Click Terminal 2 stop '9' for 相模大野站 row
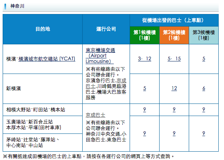This screenshot has width=224, height=160. click(x=174, y=110)
